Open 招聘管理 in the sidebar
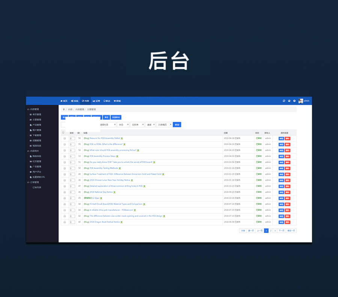 (36, 141)
